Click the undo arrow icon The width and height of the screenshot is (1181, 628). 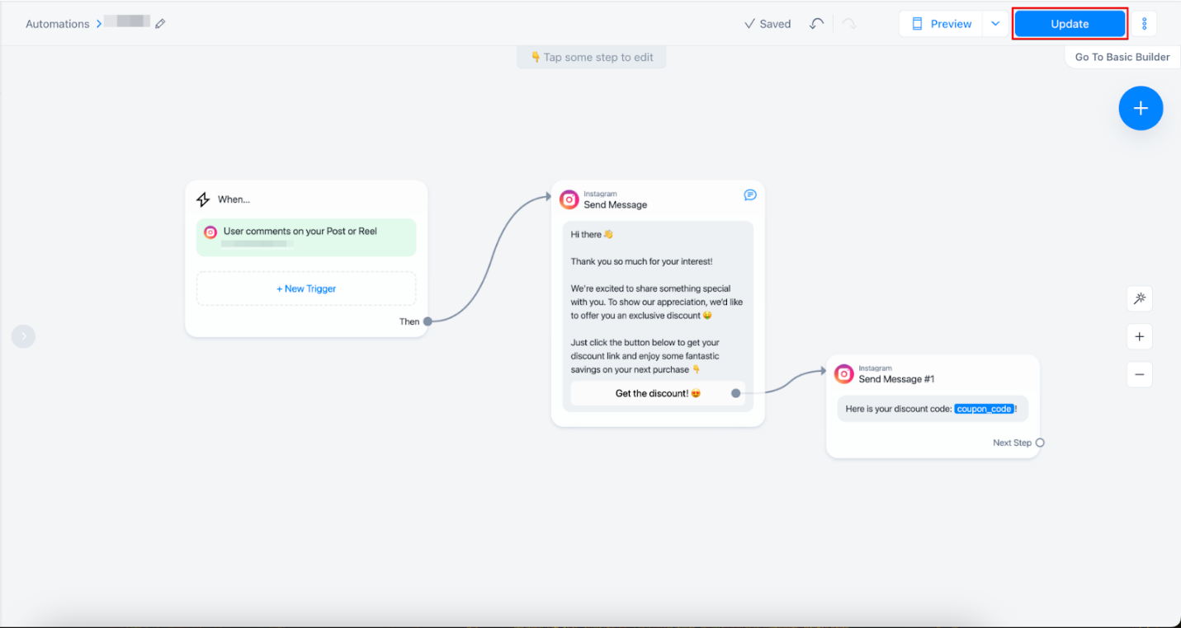pyautogui.click(x=816, y=24)
